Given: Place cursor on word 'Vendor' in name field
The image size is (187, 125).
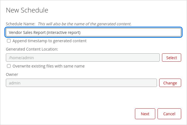Looking at the screenshot, I should [x=15, y=32].
